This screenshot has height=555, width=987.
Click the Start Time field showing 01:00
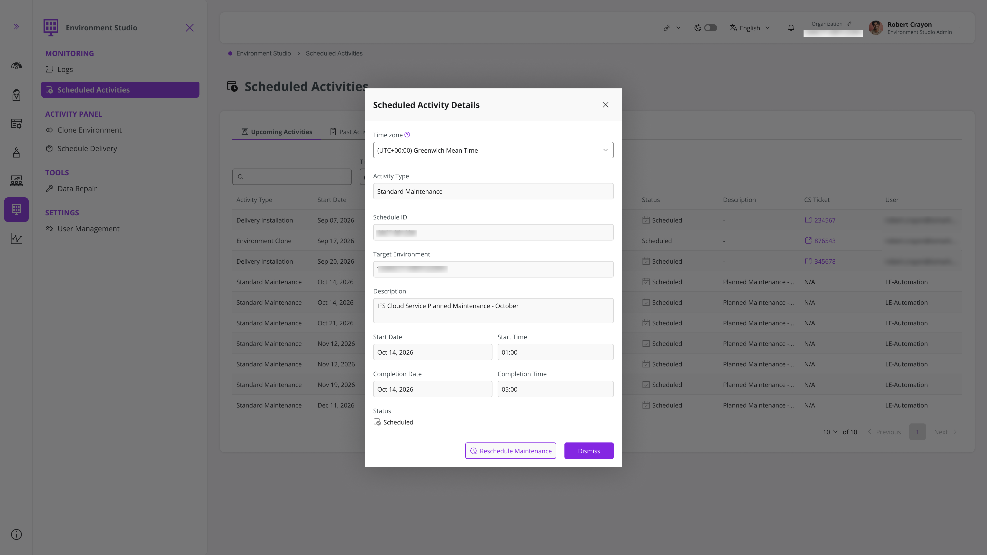(555, 352)
